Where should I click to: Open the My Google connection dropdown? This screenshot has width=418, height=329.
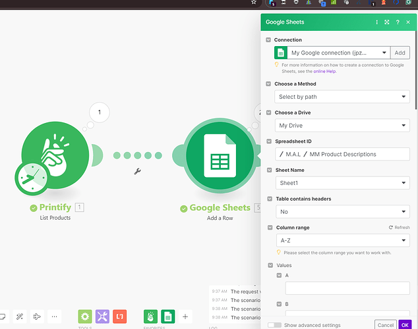coord(339,53)
